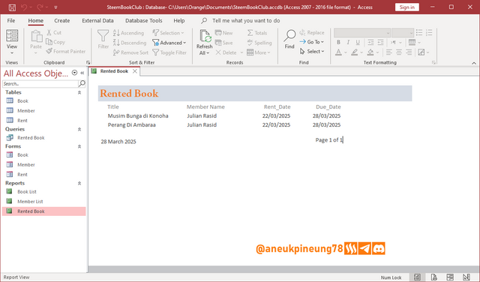
Task: Open the Member table icon
Action: point(10,110)
